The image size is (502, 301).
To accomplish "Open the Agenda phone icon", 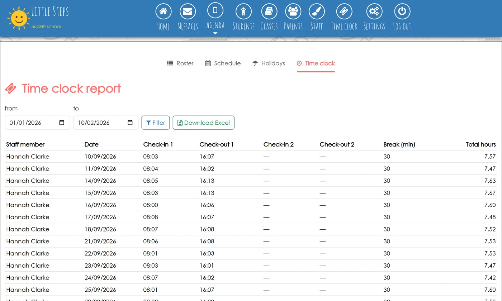I will (215, 10).
